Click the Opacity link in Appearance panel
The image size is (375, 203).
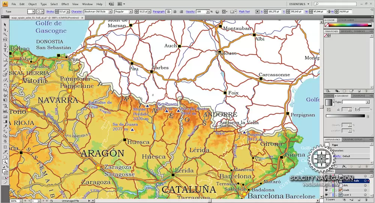click(x=337, y=156)
